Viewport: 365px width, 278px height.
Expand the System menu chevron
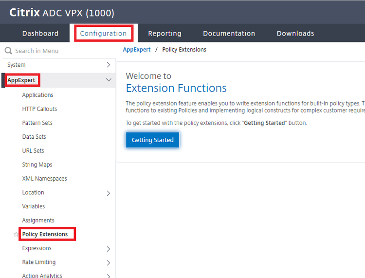coord(108,65)
